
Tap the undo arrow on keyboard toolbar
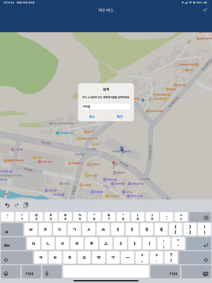click(7, 205)
